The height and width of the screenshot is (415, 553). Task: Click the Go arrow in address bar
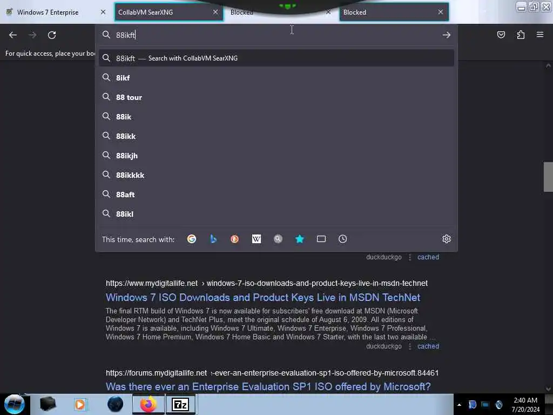[447, 35]
